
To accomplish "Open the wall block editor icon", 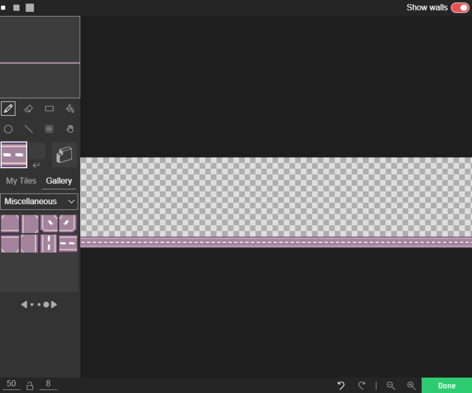I will point(64,155).
